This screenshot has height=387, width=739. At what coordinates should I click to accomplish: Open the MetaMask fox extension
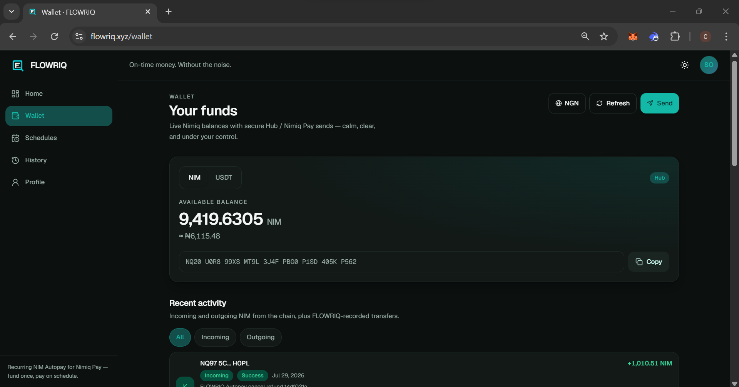(633, 37)
